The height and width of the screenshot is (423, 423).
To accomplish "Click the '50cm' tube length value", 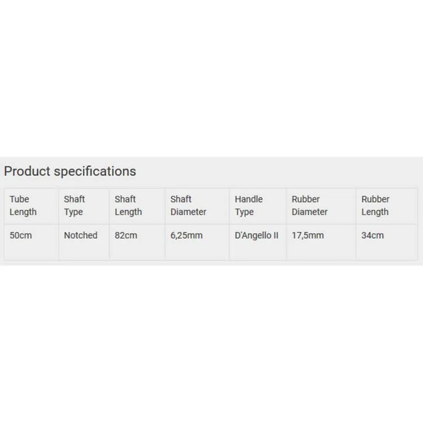I will pyautogui.click(x=21, y=236).
